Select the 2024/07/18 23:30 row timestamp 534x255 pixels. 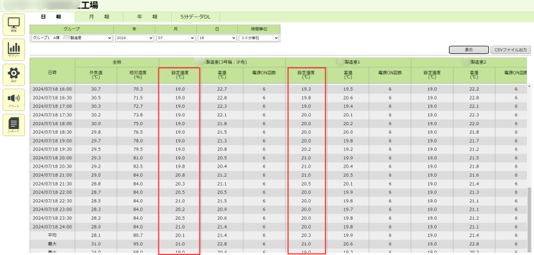click(x=52, y=218)
